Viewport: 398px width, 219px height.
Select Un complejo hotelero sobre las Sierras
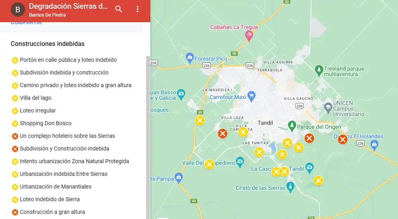coord(67,136)
